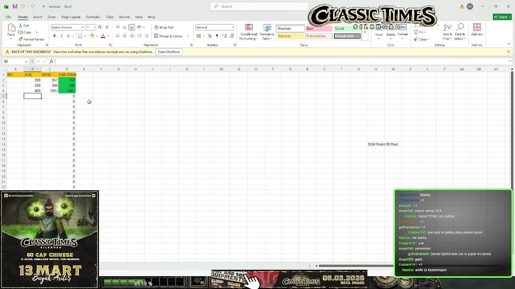Open the font name dropdown

(82, 27)
